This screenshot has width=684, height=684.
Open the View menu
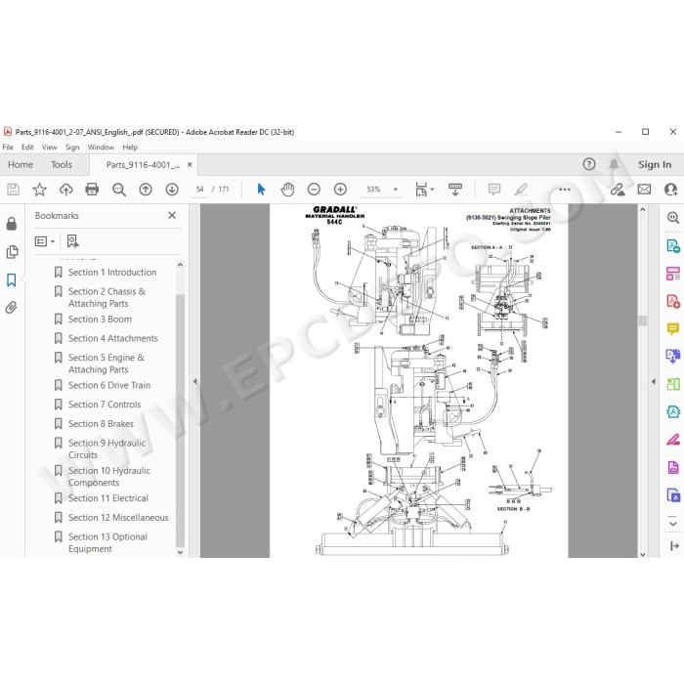pyautogui.click(x=49, y=147)
